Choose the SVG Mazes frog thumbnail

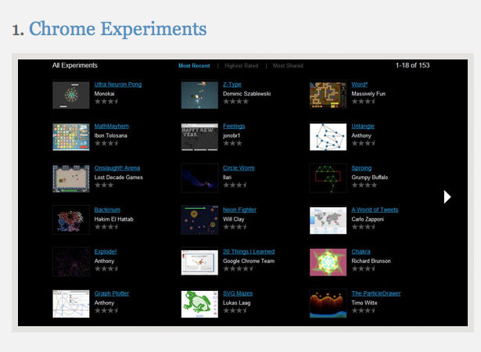199,304
